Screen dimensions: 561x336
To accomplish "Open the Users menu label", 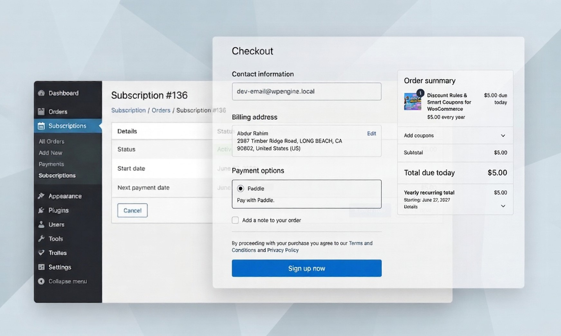I will 56,225.
